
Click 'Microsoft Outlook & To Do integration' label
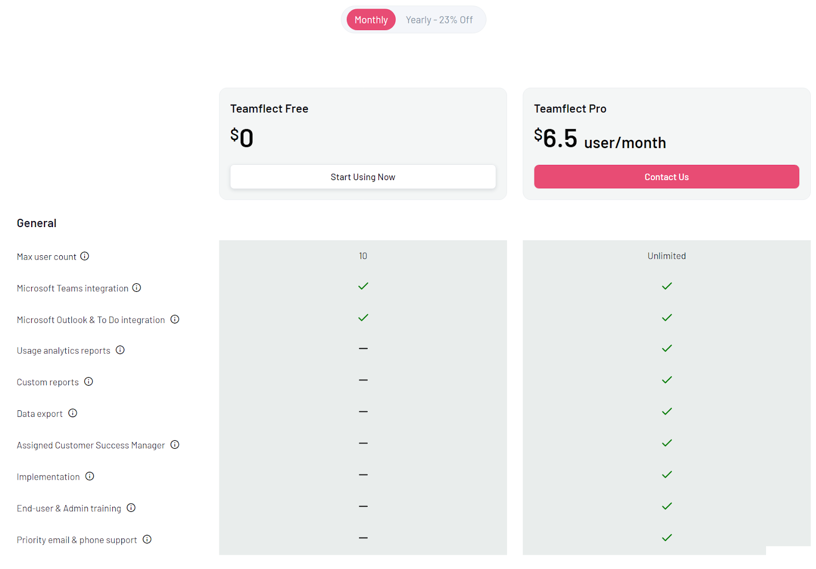click(x=91, y=320)
